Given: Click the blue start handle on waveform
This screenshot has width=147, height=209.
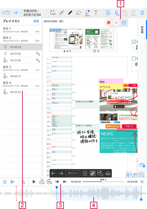Looking at the screenshot, I should pos(57,187).
